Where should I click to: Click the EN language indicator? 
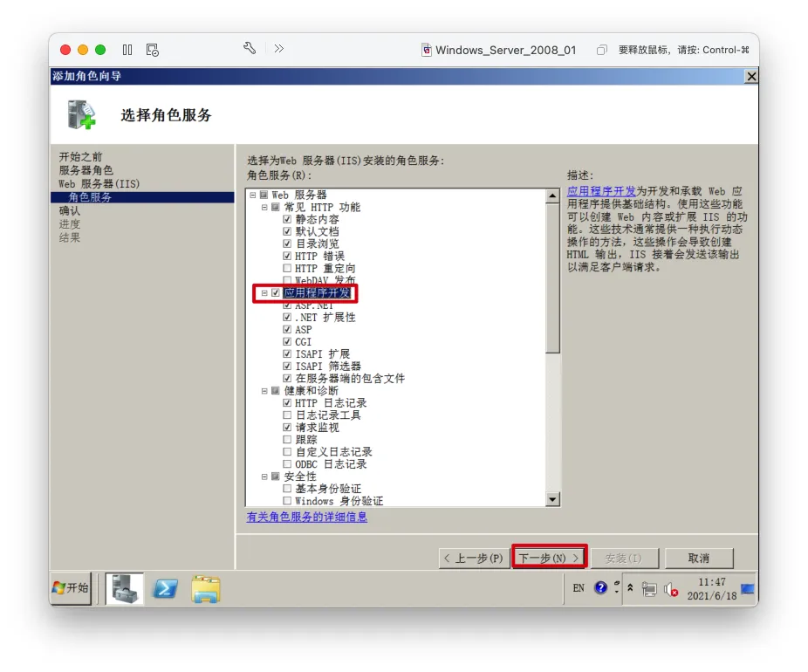click(x=579, y=588)
